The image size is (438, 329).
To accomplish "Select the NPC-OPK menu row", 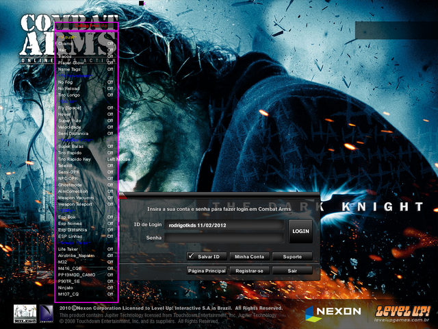I will (x=86, y=178).
